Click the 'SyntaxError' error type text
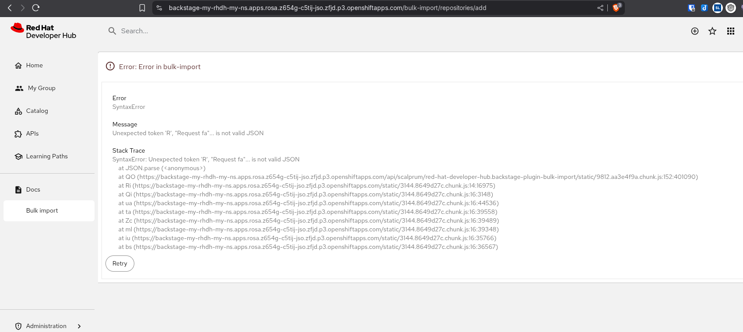The image size is (743, 332). click(x=129, y=107)
